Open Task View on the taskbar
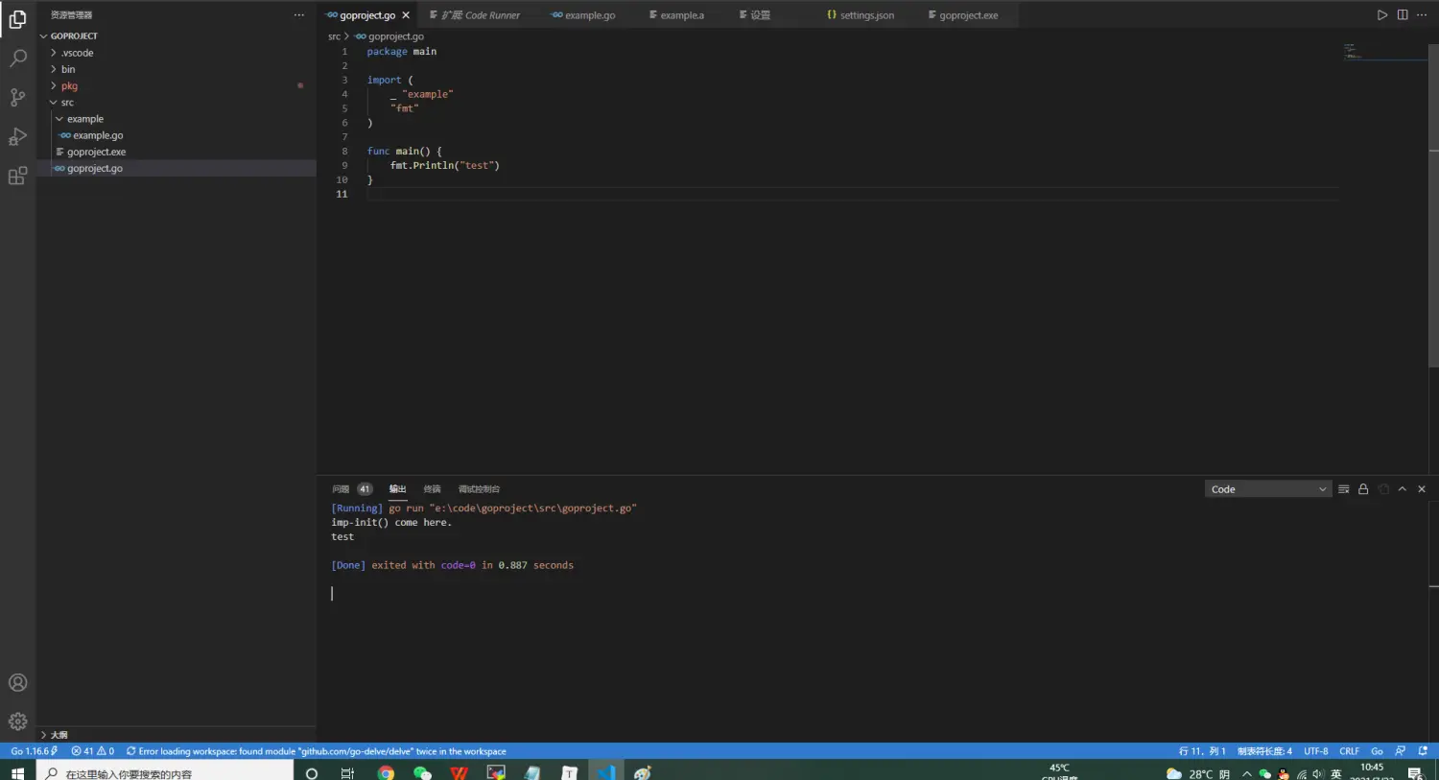The width and height of the screenshot is (1439, 780). 347,773
